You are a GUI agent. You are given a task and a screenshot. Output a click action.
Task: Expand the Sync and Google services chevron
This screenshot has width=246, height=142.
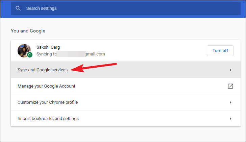(x=230, y=70)
